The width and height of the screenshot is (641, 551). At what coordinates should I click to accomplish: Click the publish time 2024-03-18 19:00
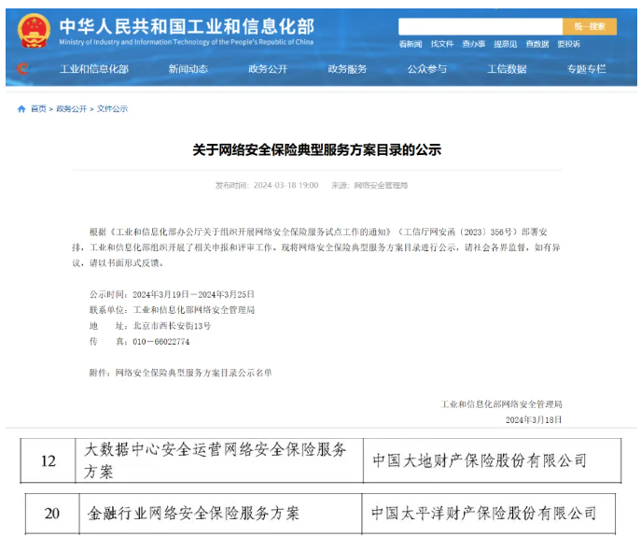pos(286,185)
